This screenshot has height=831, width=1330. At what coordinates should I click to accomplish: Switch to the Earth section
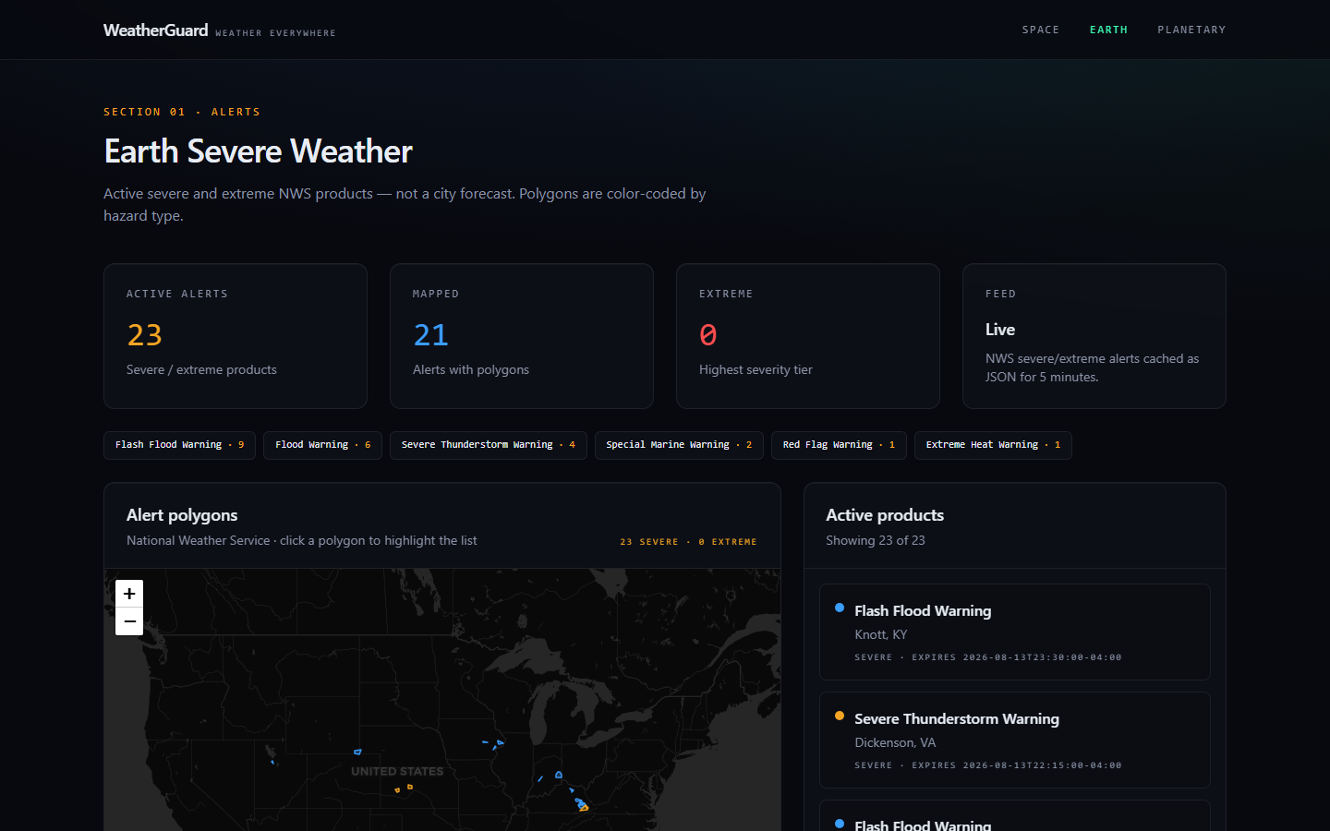point(1108,30)
